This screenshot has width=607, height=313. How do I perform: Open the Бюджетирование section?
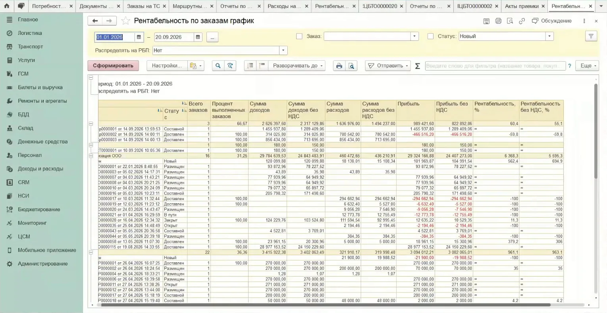tap(39, 210)
